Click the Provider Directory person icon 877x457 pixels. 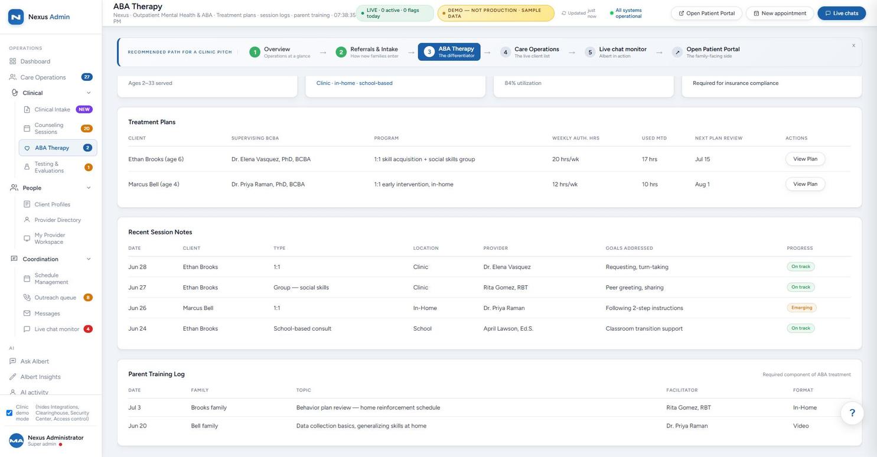(27, 220)
